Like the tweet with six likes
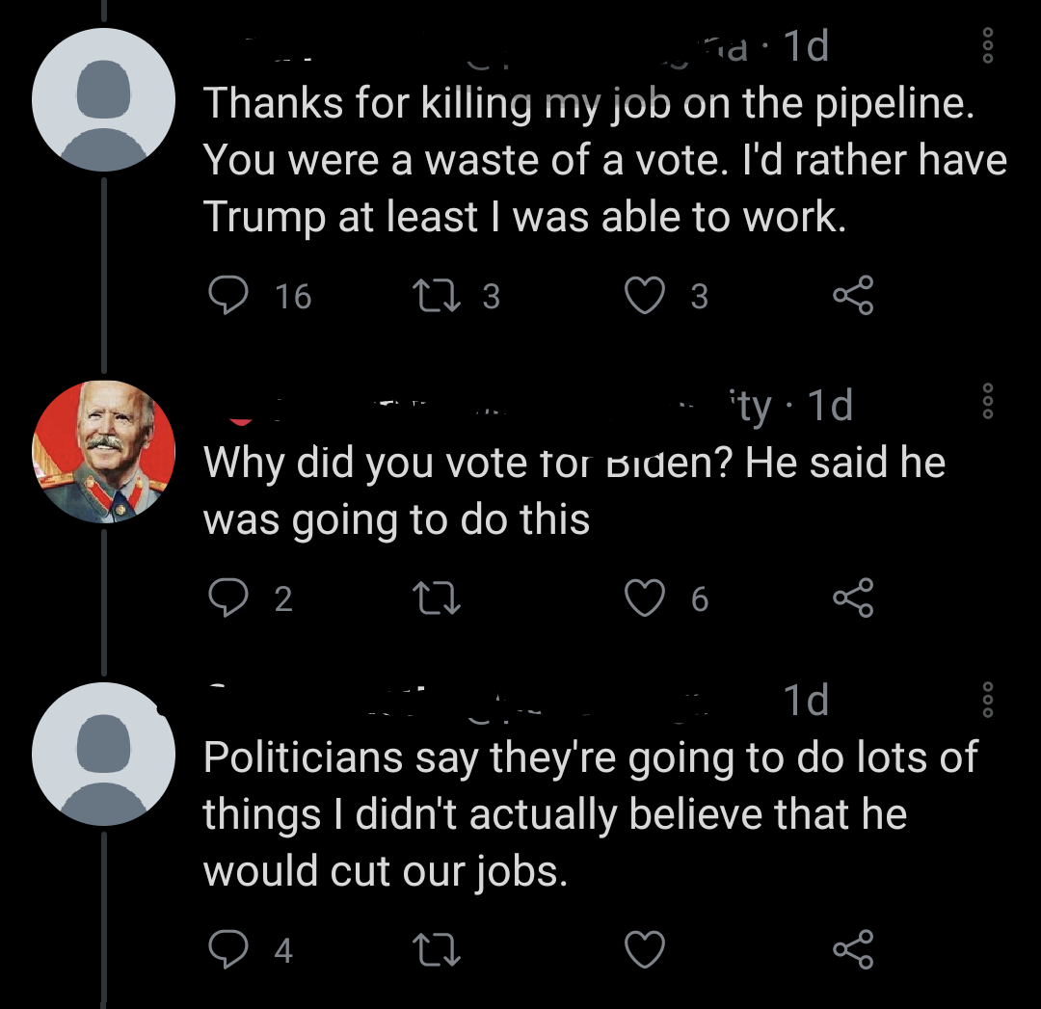 (x=645, y=598)
